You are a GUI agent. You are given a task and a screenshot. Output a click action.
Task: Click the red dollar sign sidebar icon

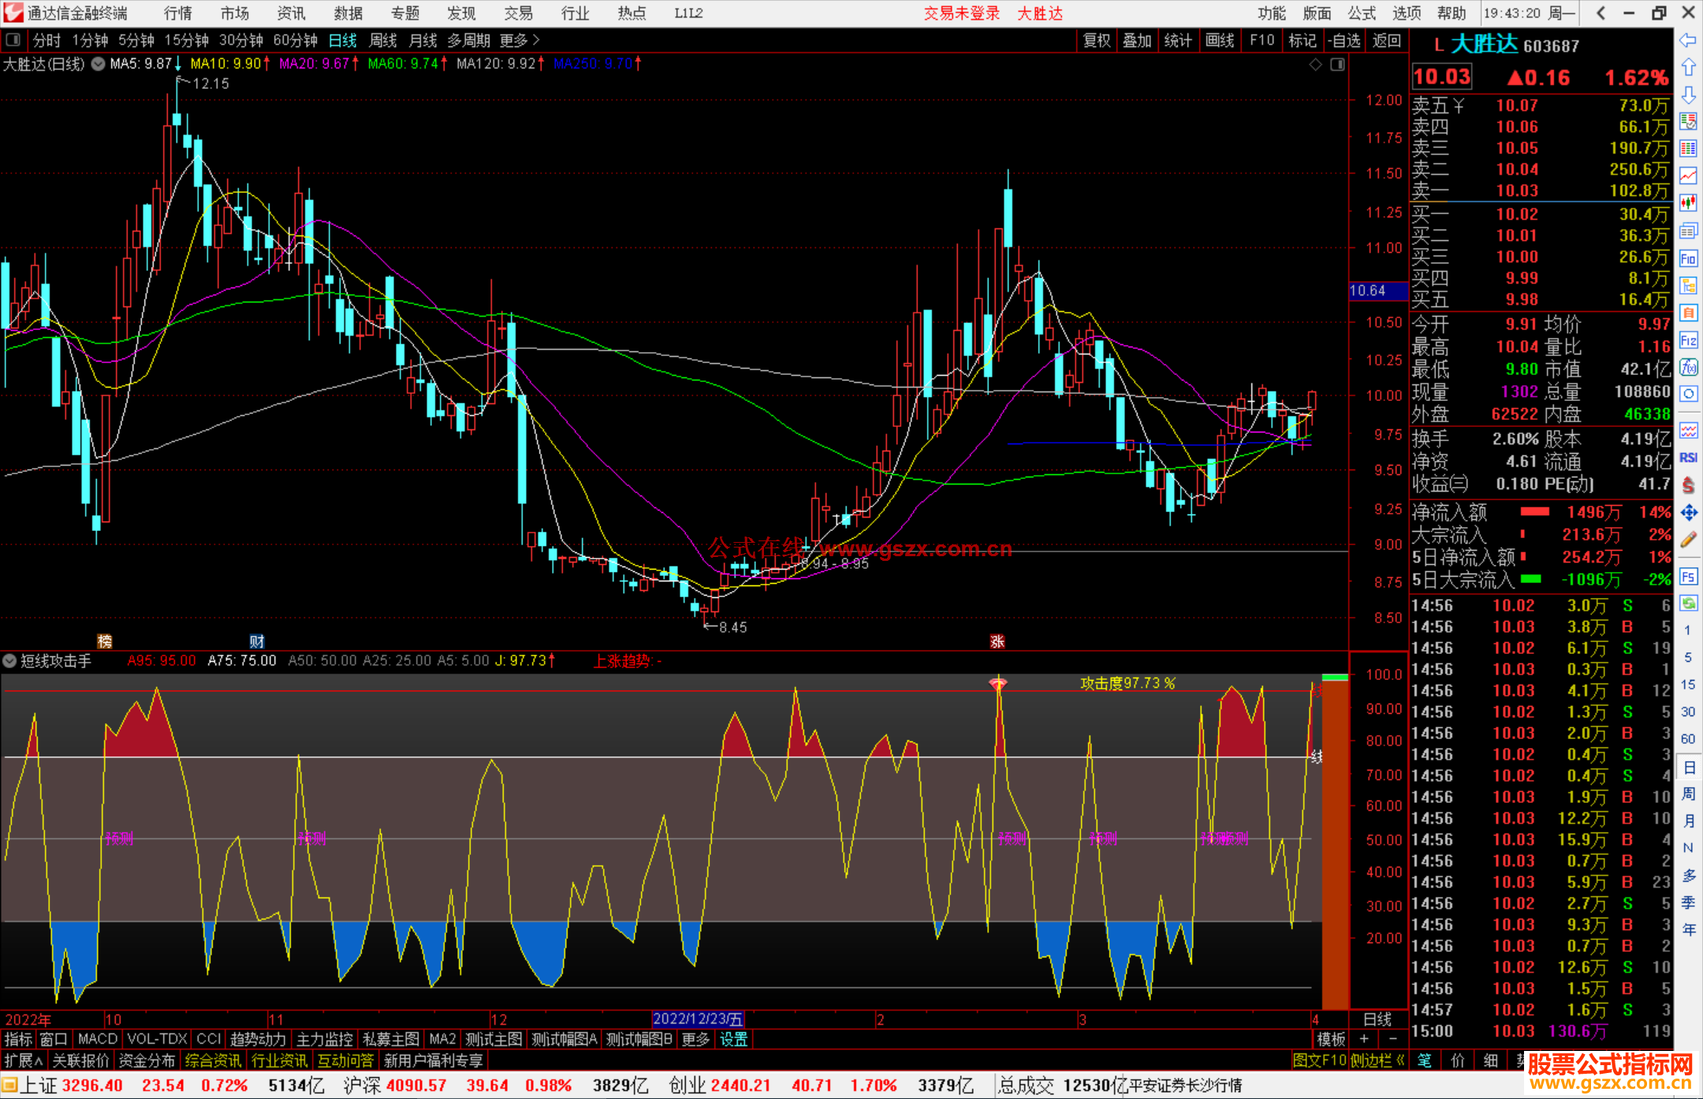pyautogui.click(x=1688, y=485)
